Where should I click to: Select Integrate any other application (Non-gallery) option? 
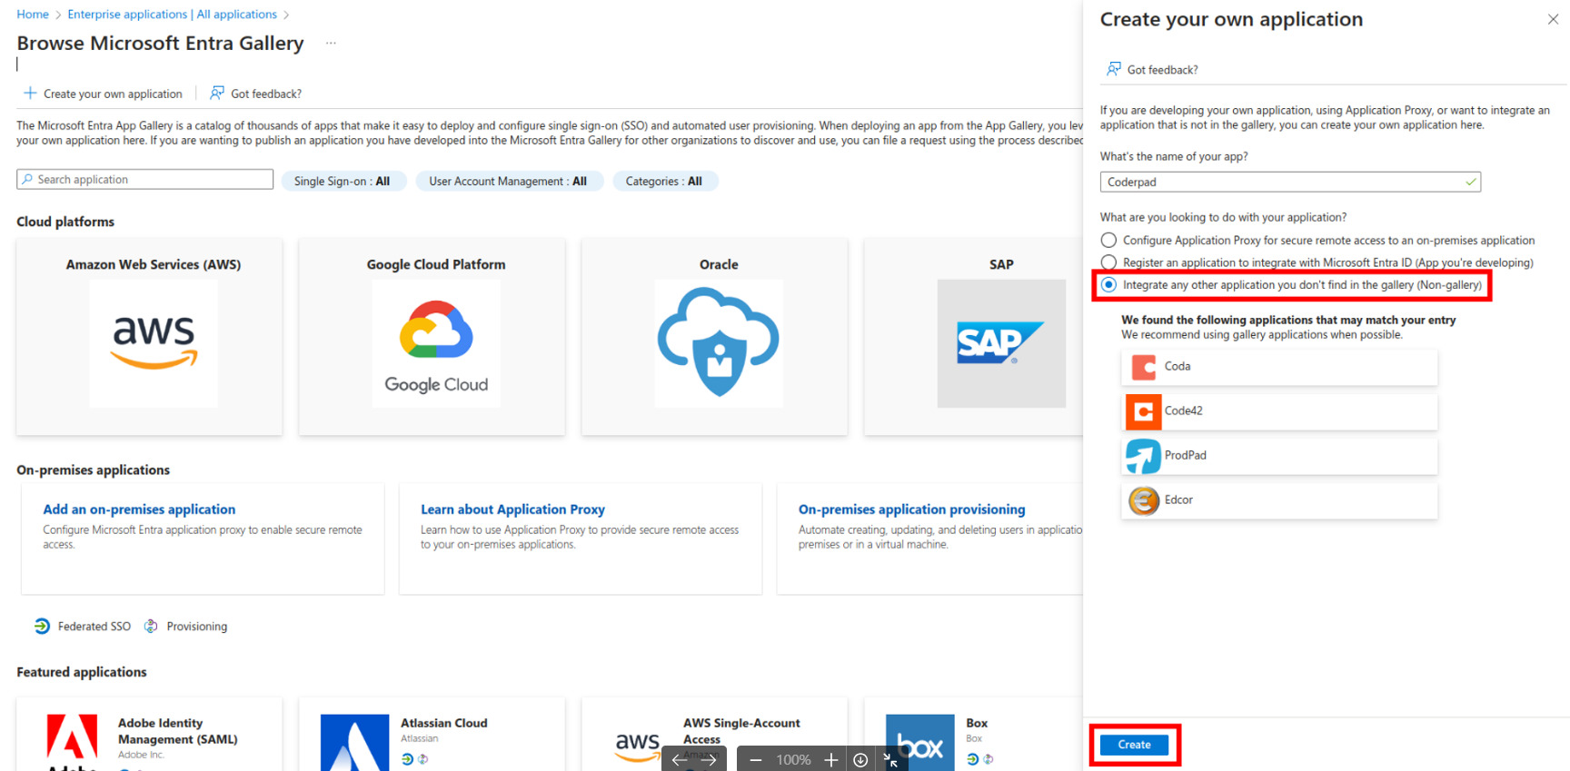pyautogui.click(x=1108, y=285)
